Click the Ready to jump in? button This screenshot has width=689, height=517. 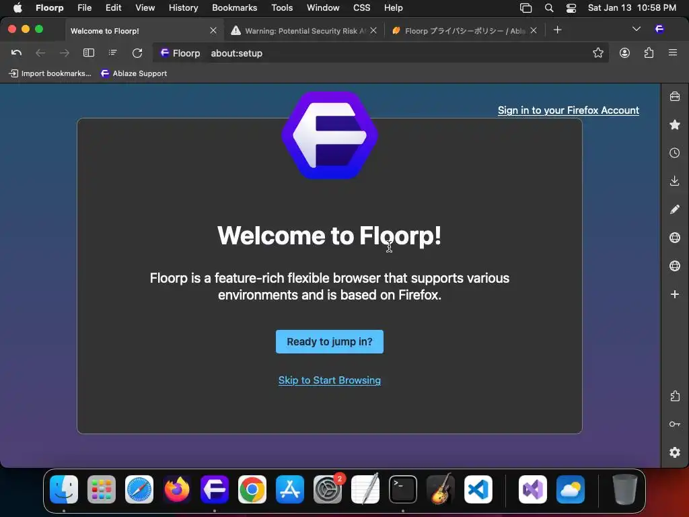[x=330, y=341]
